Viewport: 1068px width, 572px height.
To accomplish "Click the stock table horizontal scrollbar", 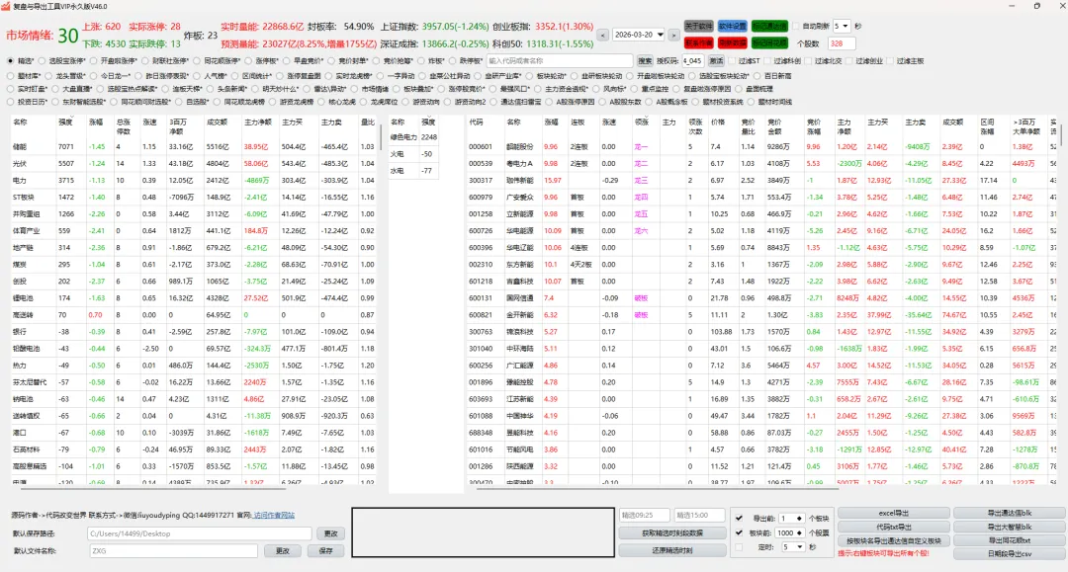I will 658,488.
